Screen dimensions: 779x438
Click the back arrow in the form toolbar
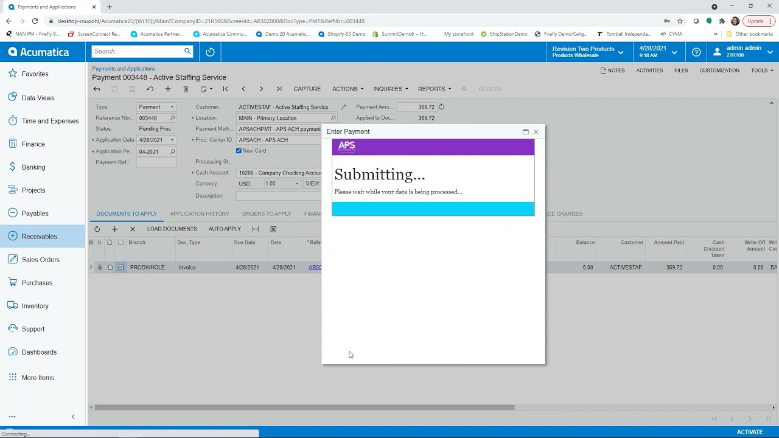tap(97, 89)
